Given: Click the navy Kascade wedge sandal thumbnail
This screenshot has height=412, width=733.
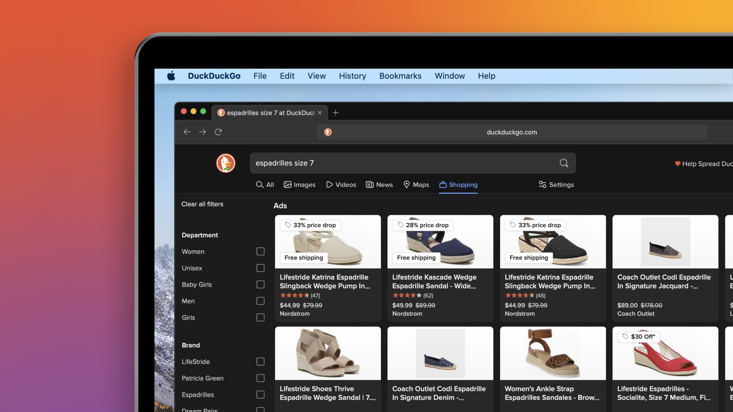Looking at the screenshot, I should coord(440,242).
